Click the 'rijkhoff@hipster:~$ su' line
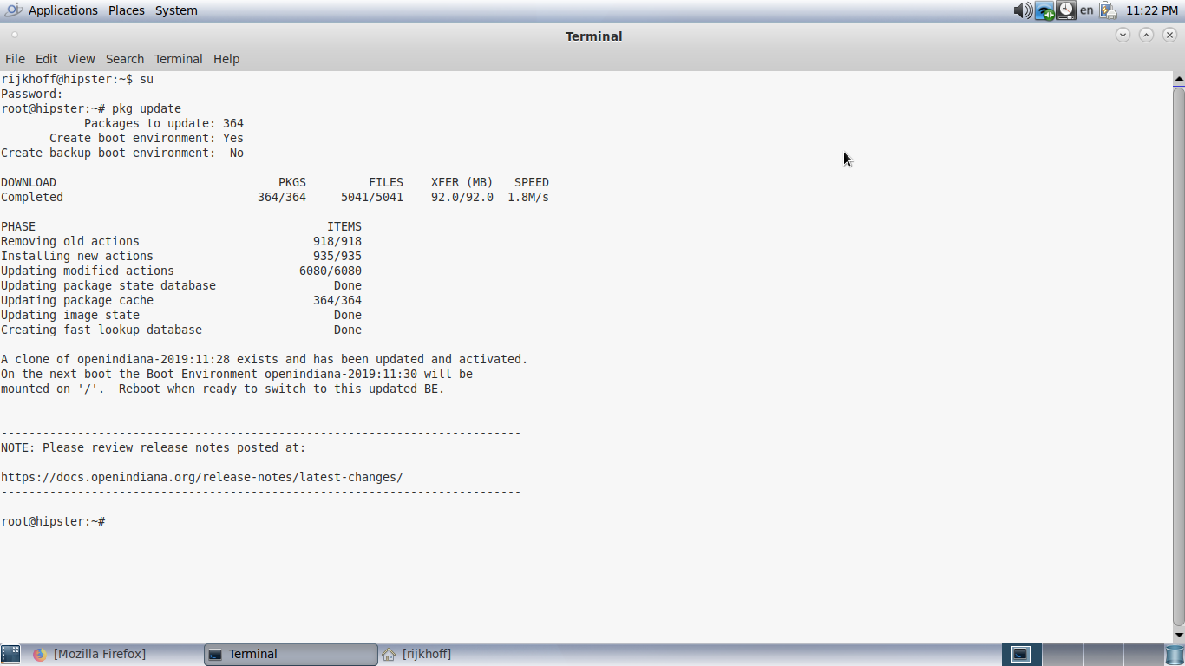This screenshot has height=666, width=1185. (77, 79)
